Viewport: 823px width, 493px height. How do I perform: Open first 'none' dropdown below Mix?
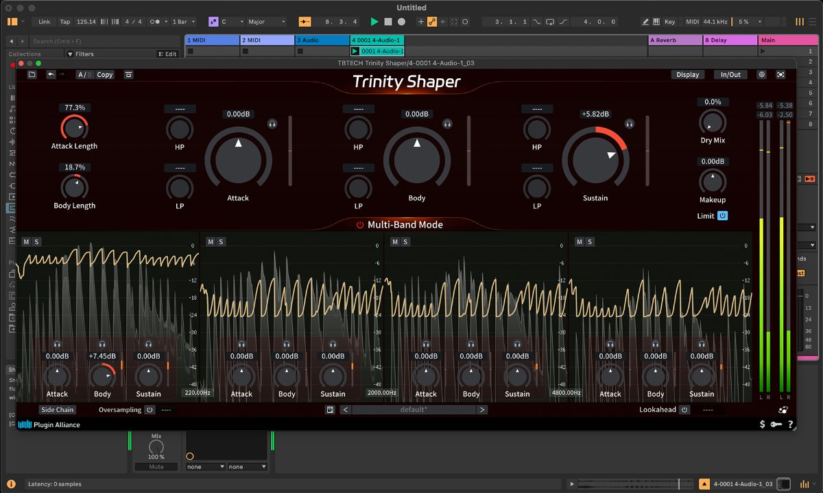click(205, 467)
